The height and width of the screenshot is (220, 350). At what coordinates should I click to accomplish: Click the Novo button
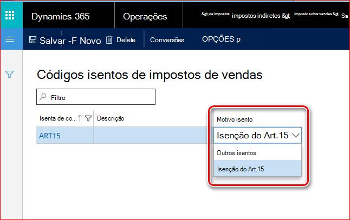[90, 41]
